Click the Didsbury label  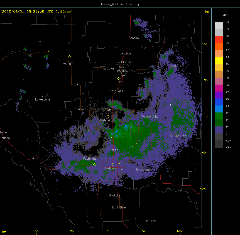pos(107,120)
